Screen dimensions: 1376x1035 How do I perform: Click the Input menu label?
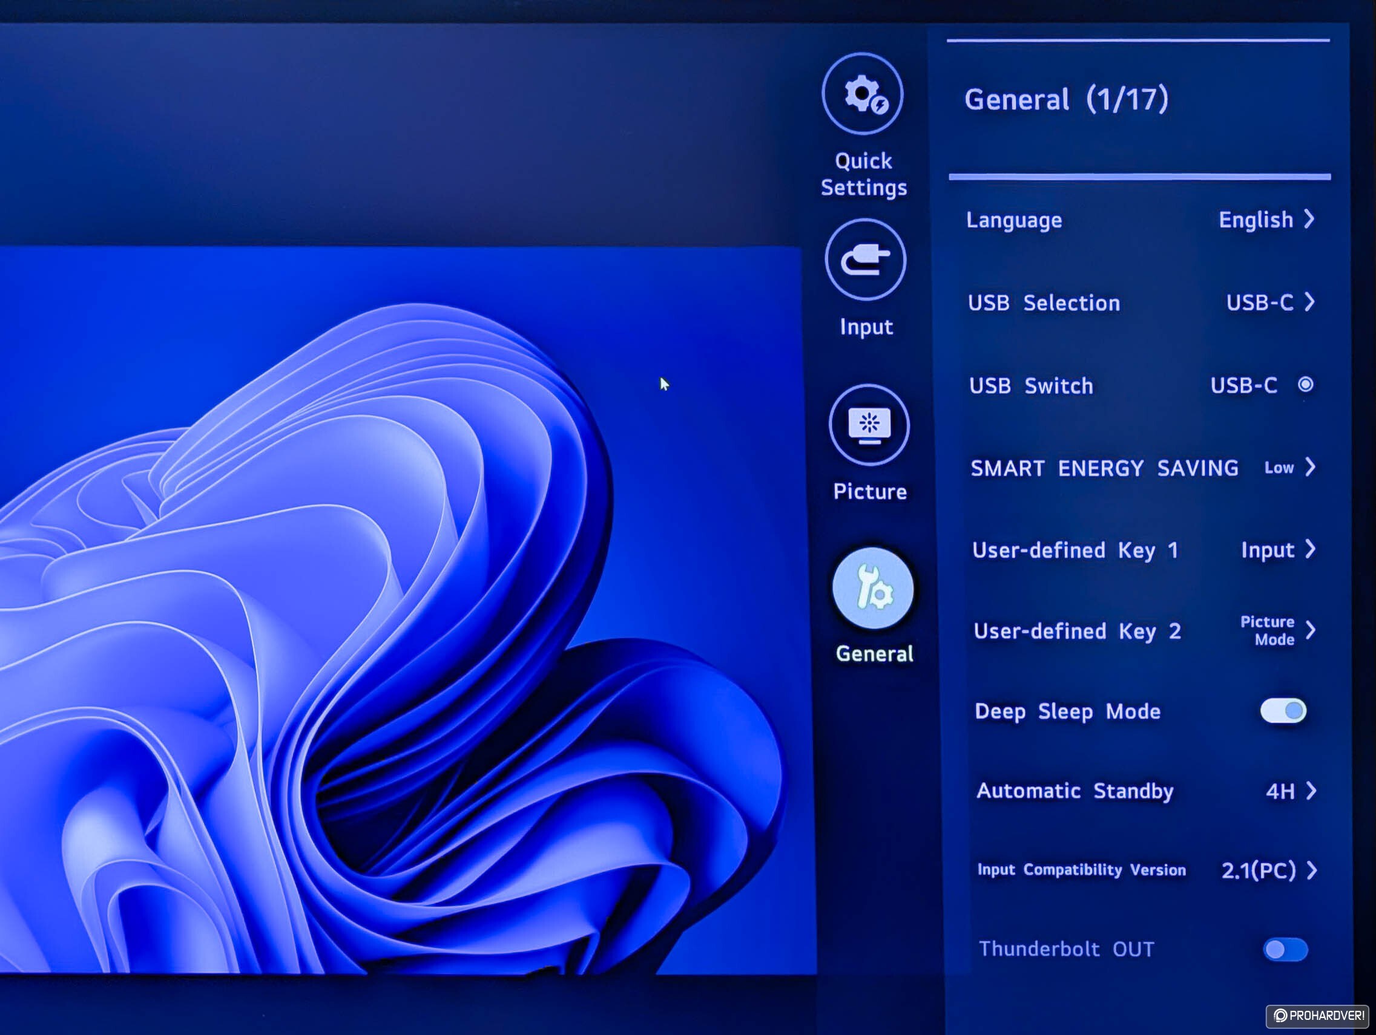pyautogui.click(x=866, y=328)
